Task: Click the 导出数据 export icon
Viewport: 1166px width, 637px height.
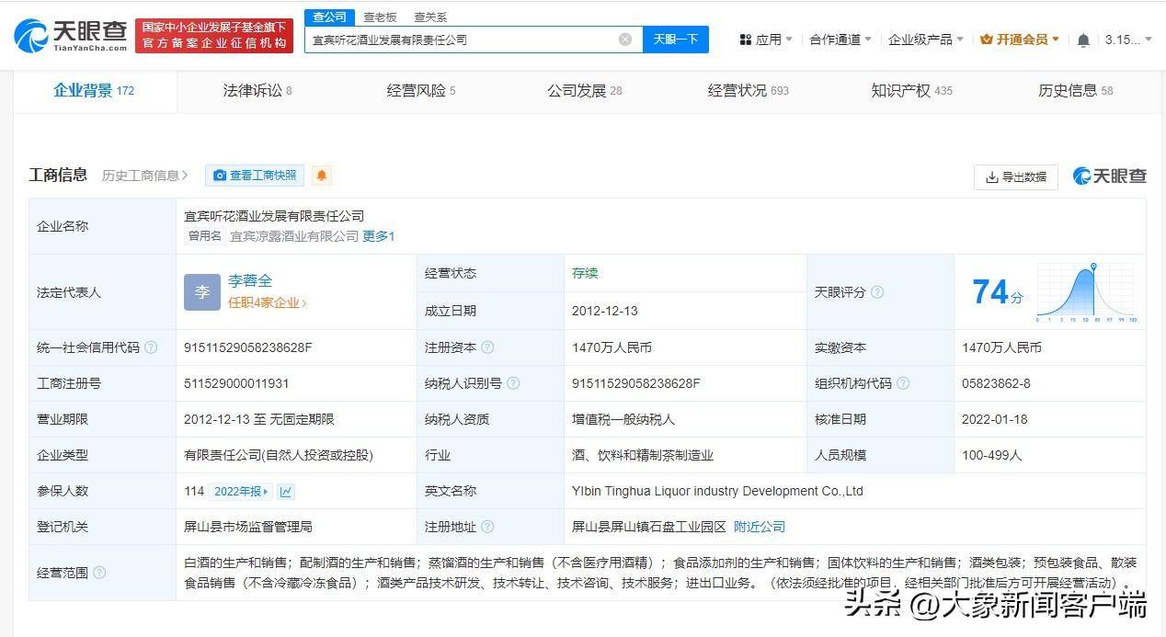Action: [994, 176]
